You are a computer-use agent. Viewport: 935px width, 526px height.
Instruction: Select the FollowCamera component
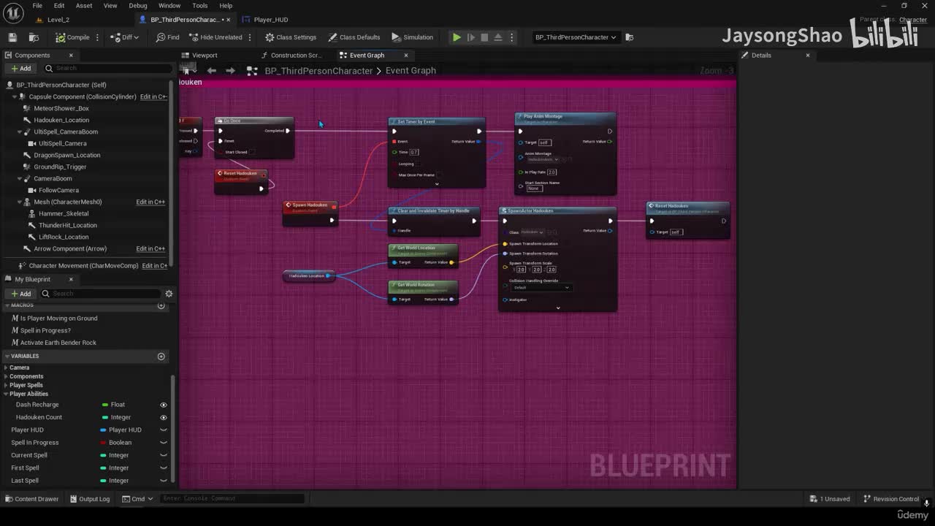(58, 190)
